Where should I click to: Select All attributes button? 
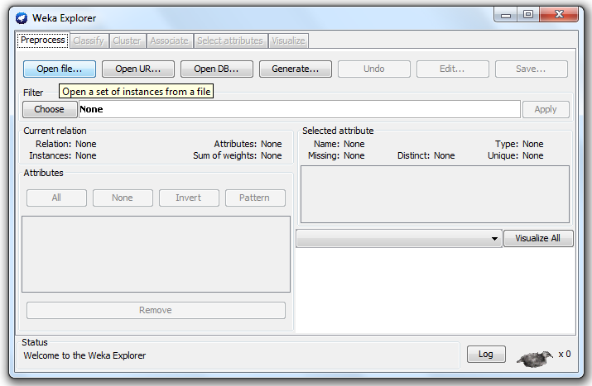tap(56, 198)
